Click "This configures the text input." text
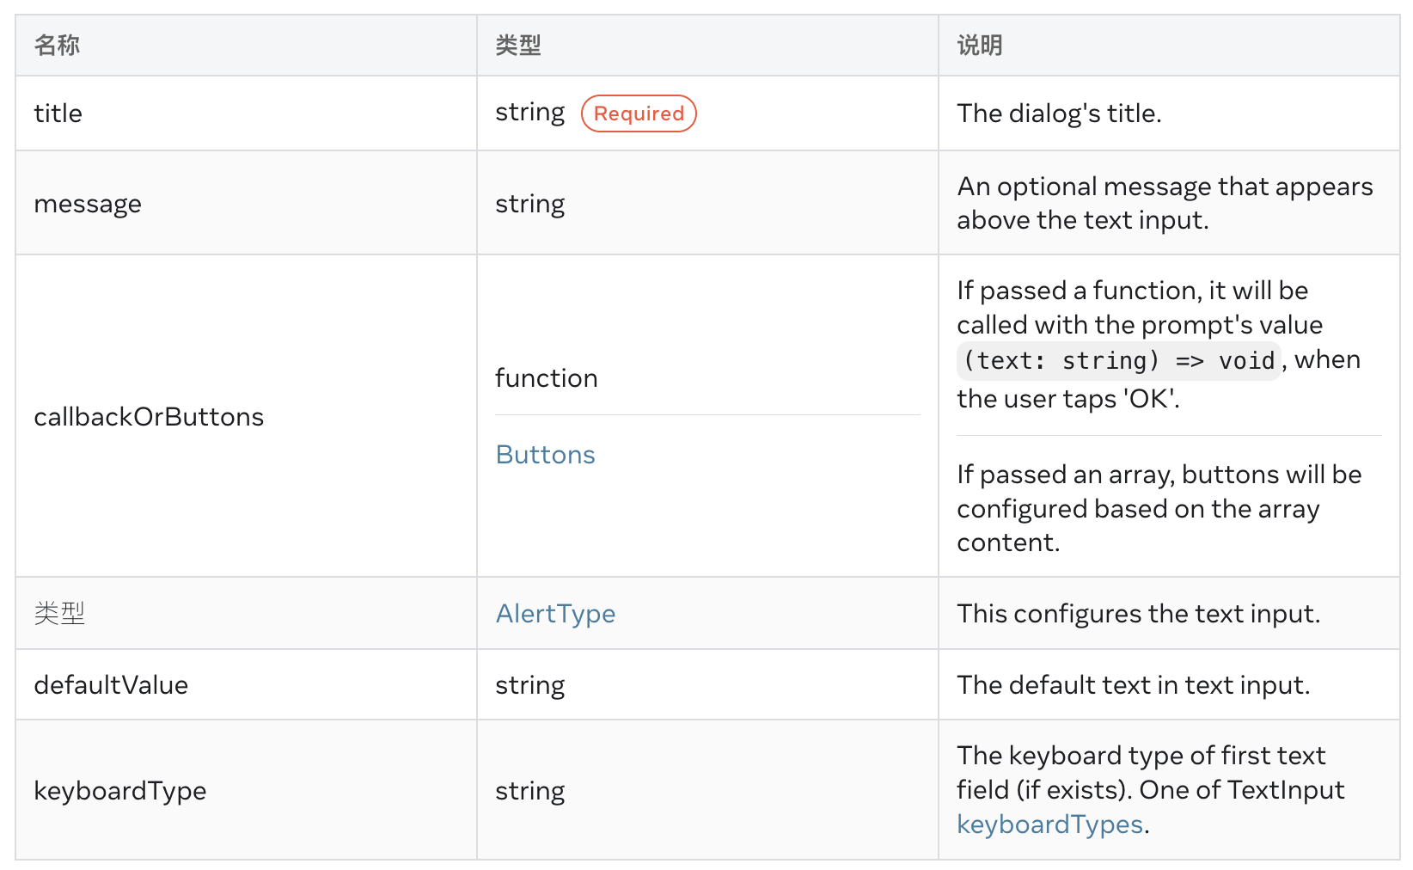This screenshot has width=1413, height=870. pos(1138,614)
